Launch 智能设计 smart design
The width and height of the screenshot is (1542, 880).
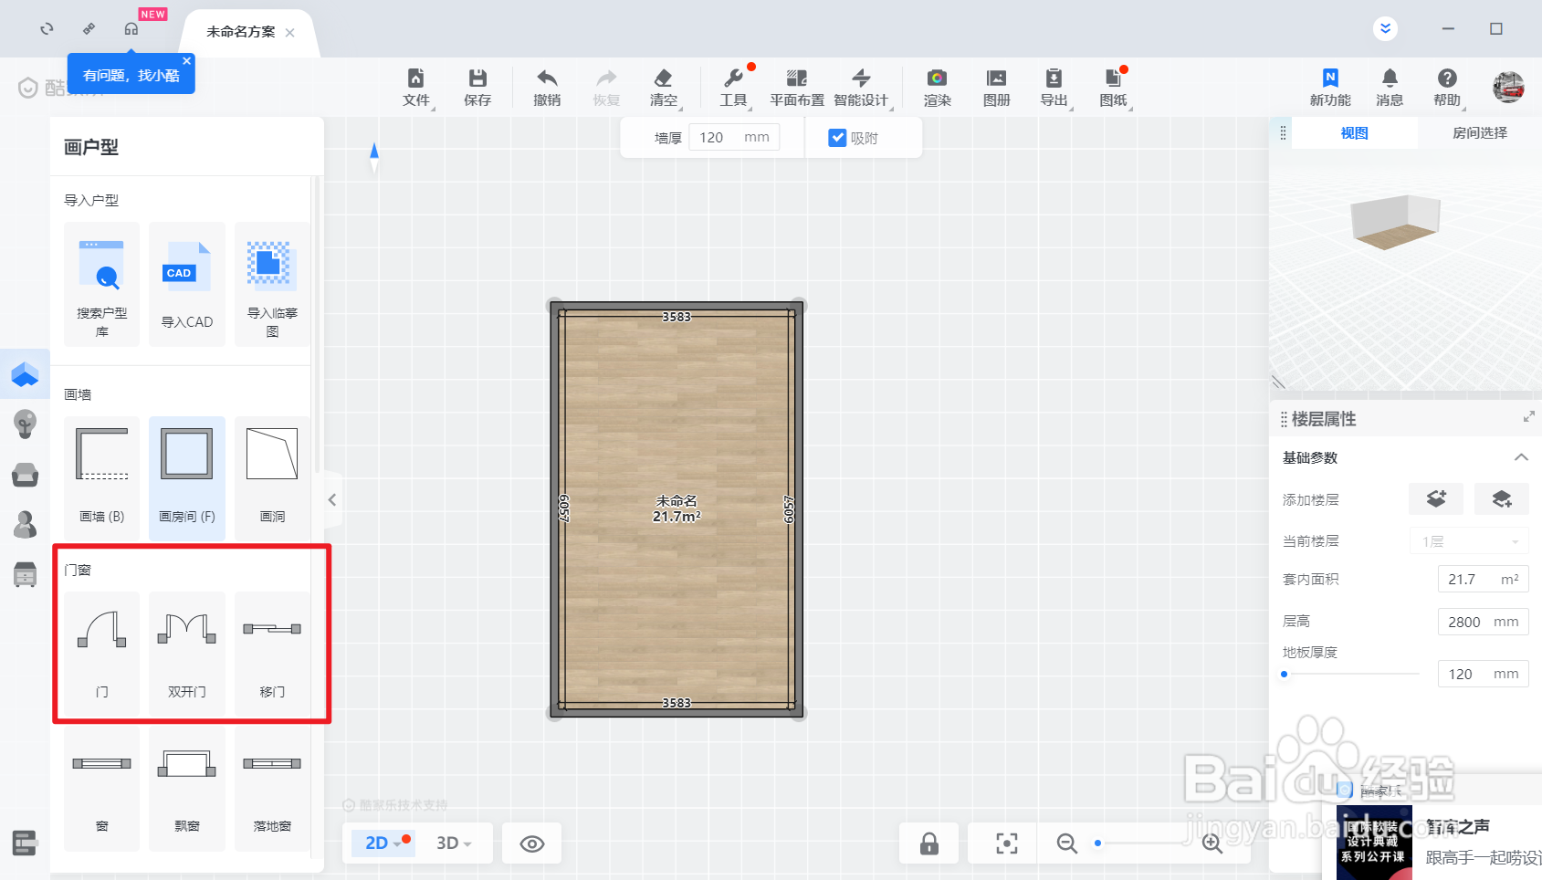click(x=861, y=88)
